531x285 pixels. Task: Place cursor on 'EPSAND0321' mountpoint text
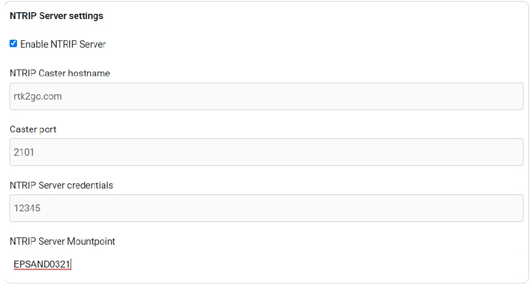42,264
